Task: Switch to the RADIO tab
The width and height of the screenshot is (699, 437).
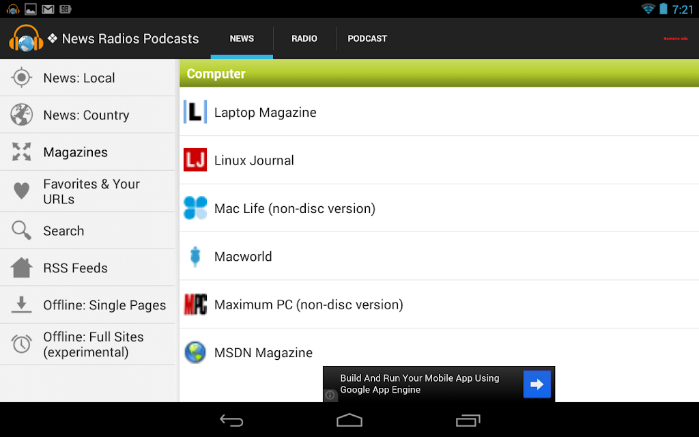Action: click(304, 38)
